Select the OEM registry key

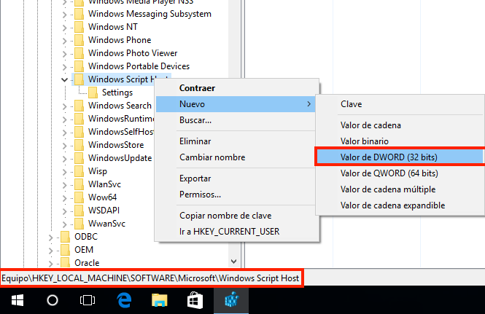click(x=84, y=250)
